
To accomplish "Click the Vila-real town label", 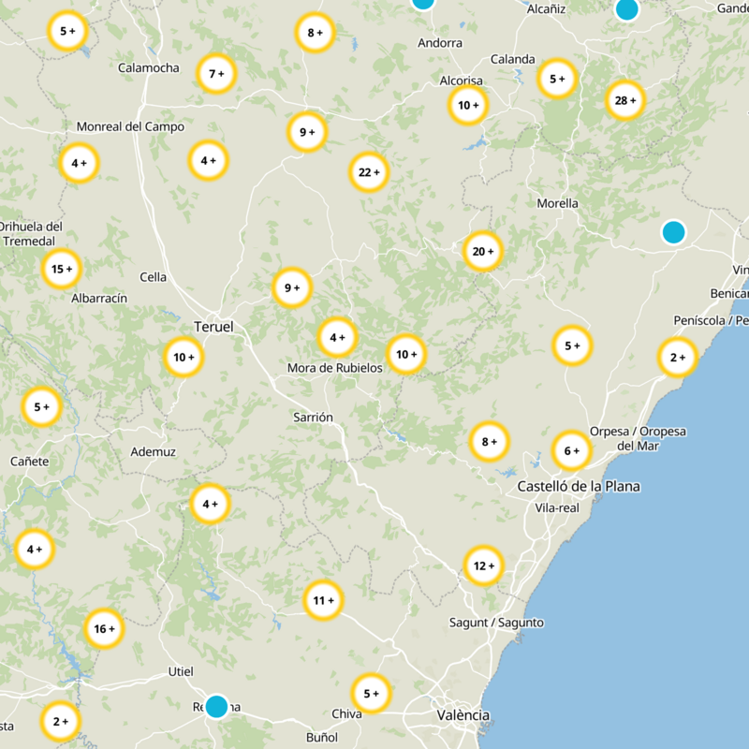I will click(x=557, y=507).
